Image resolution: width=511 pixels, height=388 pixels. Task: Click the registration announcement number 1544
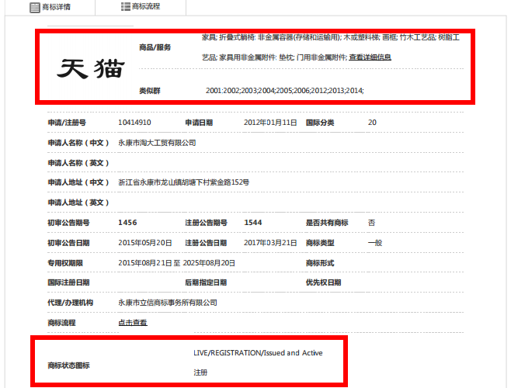coord(253,223)
